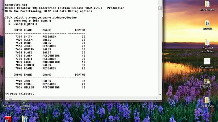Click the SQL window horizontal scroll left arrow
218x122 pixels.
(7, 98)
